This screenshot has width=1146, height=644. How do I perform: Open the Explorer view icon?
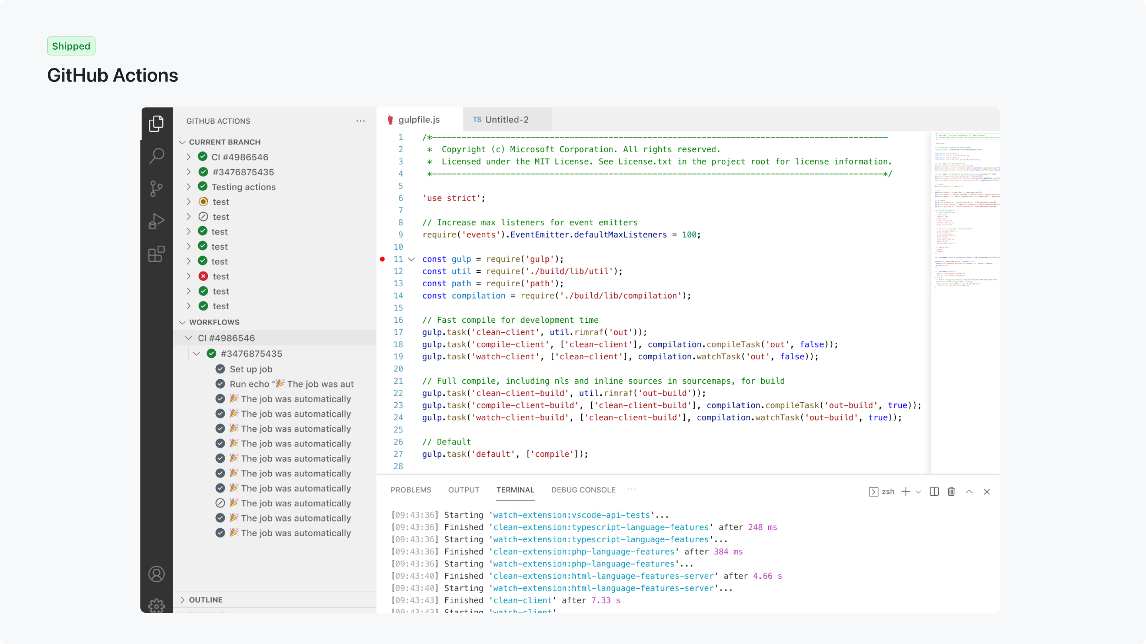pyautogui.click(x=156, y=124)
